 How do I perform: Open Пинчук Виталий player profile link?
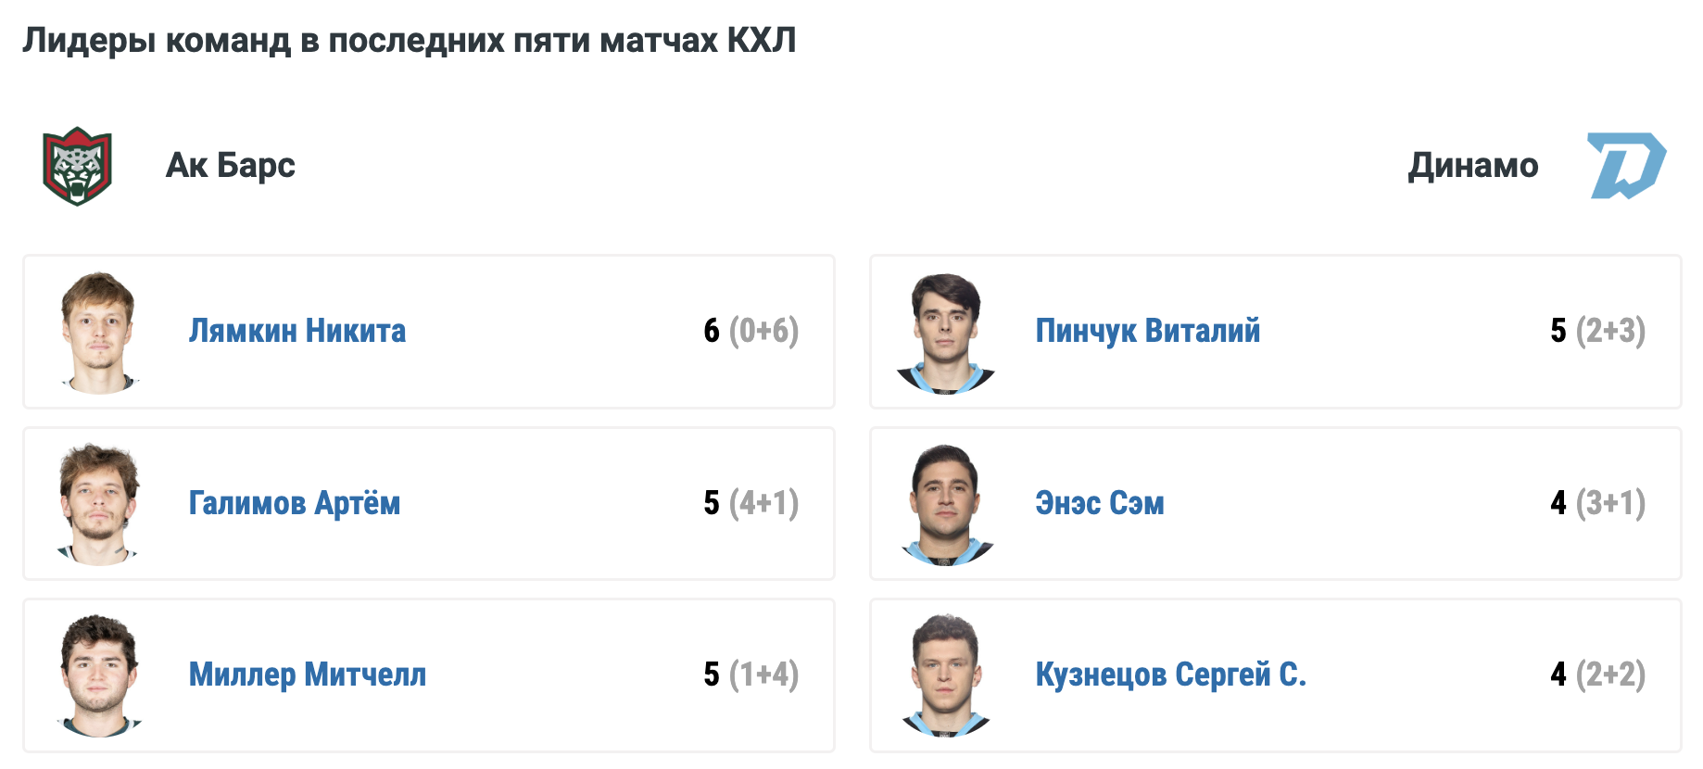(x=1148, y=331)
